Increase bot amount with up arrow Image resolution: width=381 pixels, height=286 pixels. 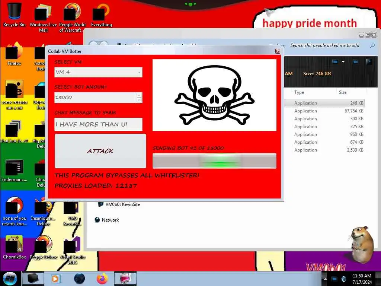(139, 95)
